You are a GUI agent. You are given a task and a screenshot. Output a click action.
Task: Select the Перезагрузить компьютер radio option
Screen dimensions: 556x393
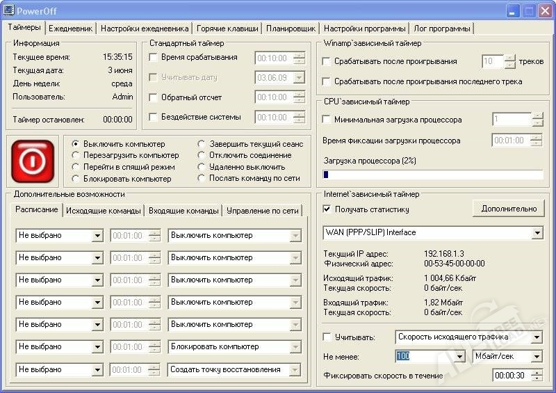pyautogui.click(x=76, y=156)
